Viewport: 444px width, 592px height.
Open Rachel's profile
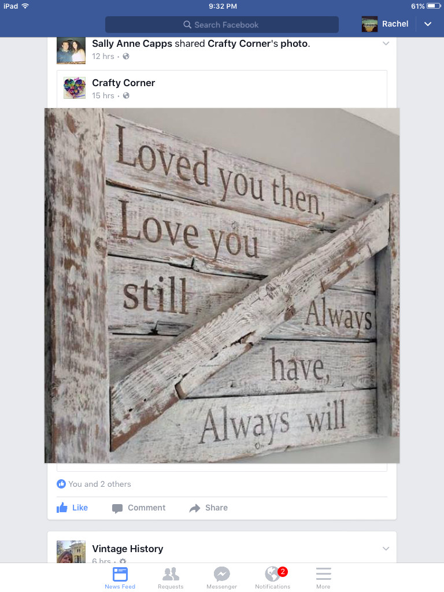coord(385,24)
